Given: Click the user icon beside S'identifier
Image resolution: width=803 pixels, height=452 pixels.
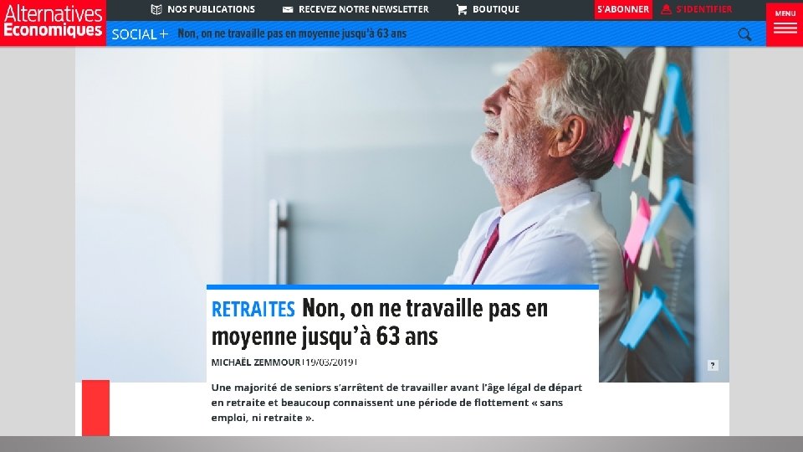Looking at the screenshot, I should 666,9.
